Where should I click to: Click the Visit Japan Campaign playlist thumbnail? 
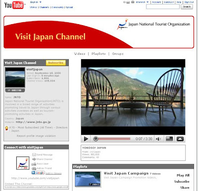88,179
